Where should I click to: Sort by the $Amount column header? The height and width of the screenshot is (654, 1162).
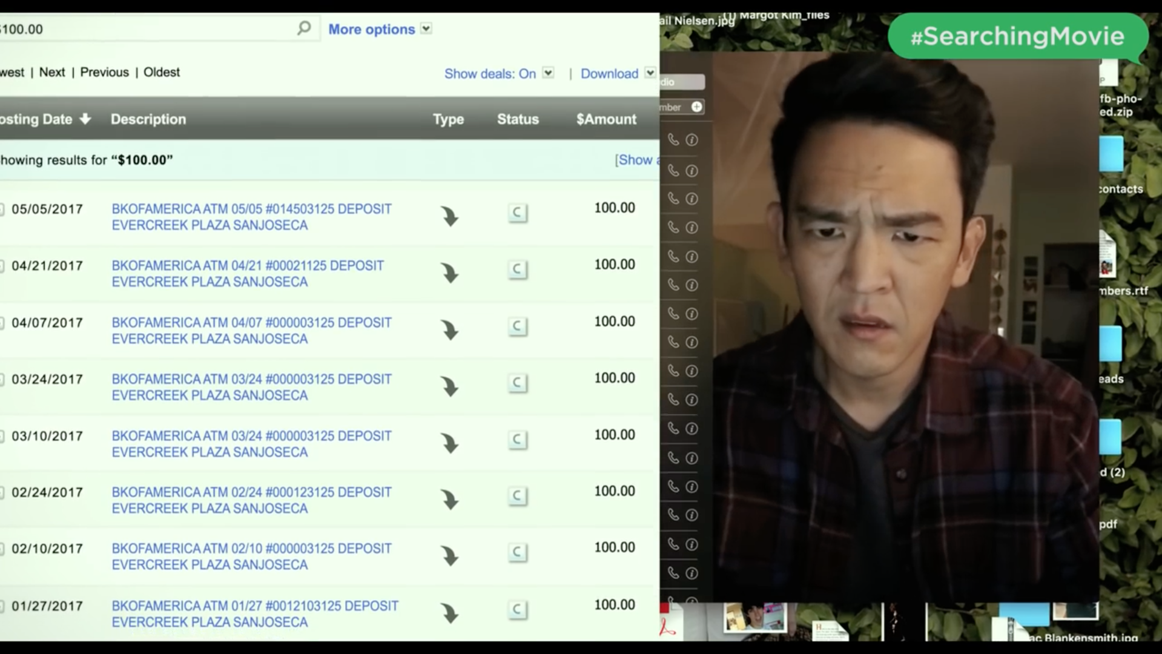tap(606, 119)
